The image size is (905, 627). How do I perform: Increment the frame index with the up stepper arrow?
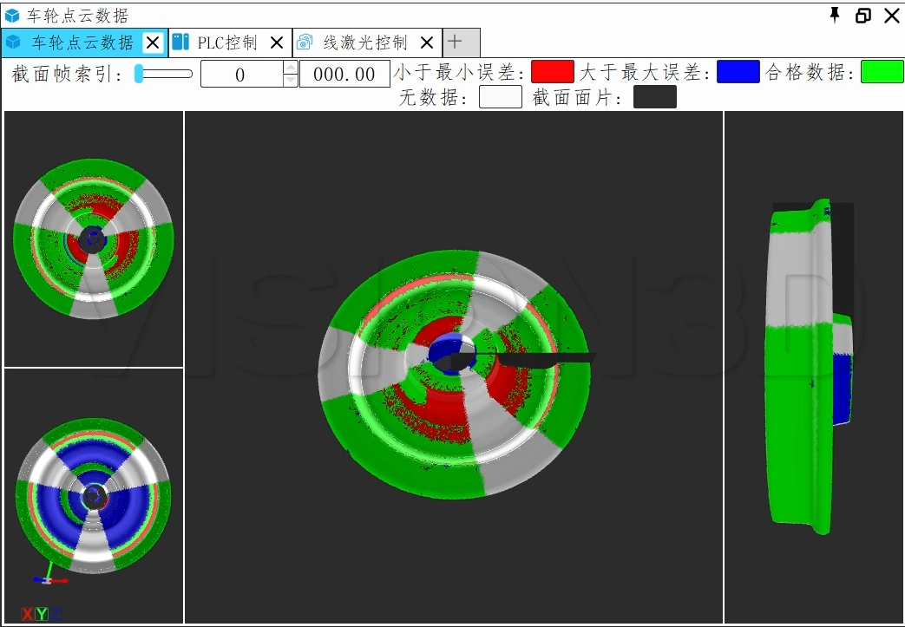pyautogui.click(x=289, y=69)
